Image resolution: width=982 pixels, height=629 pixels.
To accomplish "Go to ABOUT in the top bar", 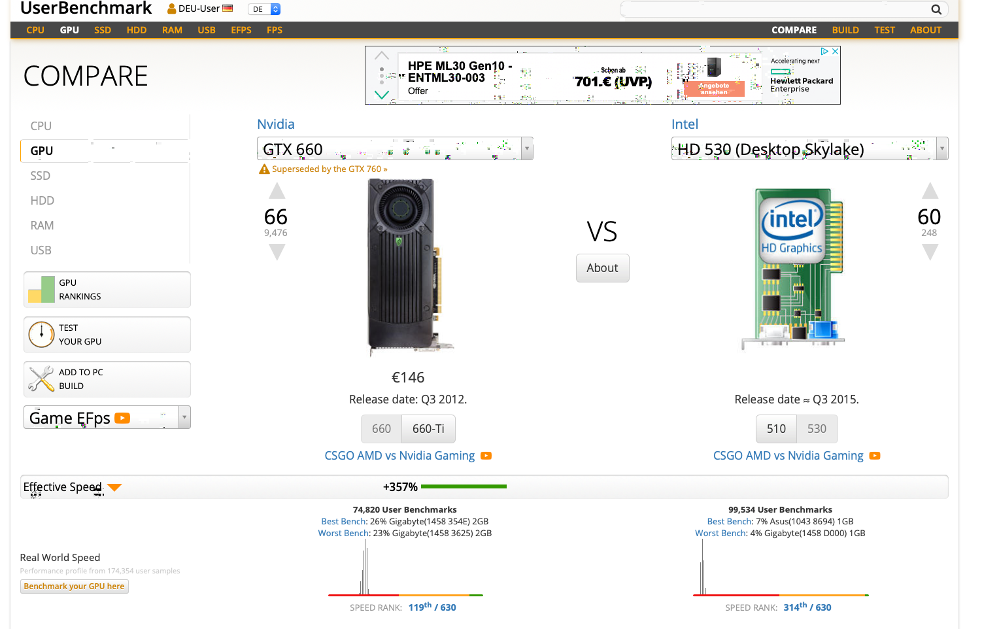I will 926,30.
